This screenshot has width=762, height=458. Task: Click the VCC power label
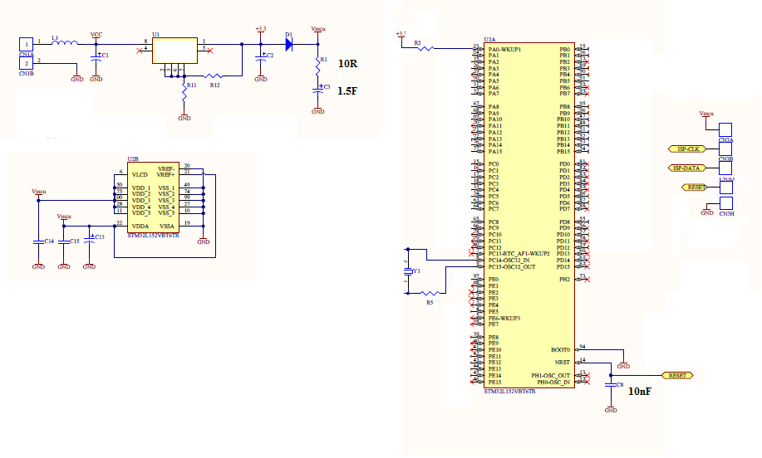(x=96, y=35)
